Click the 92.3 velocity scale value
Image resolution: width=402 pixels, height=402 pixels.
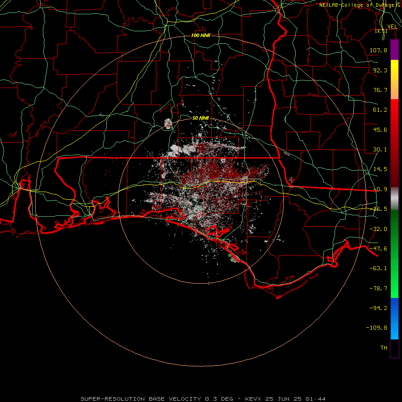380,70
